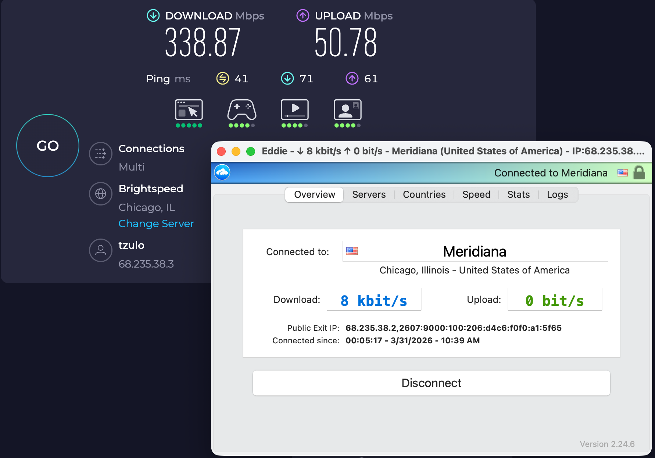Switch to the Countries tab
This screenshot has width=655, height=458.
click(x=424, y=194)
